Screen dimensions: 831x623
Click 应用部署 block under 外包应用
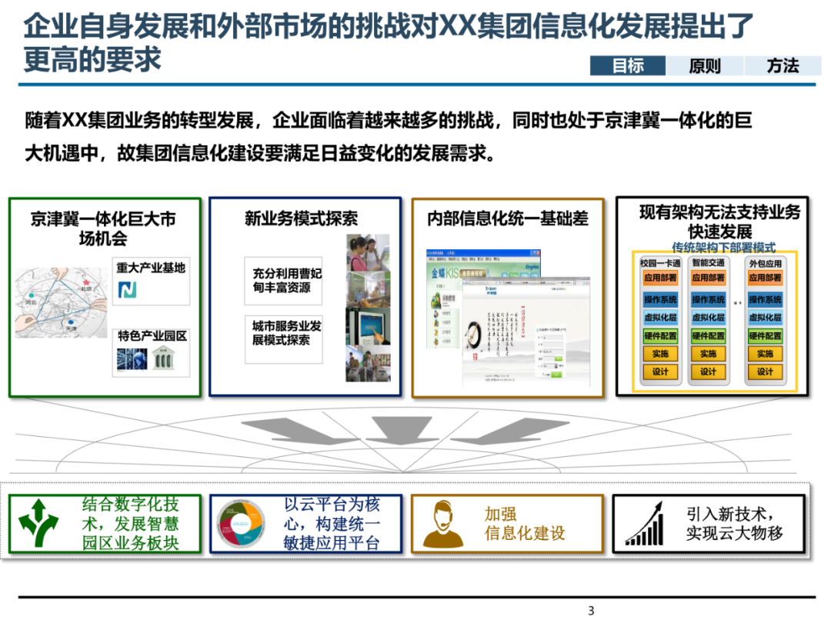coord(765,278)
